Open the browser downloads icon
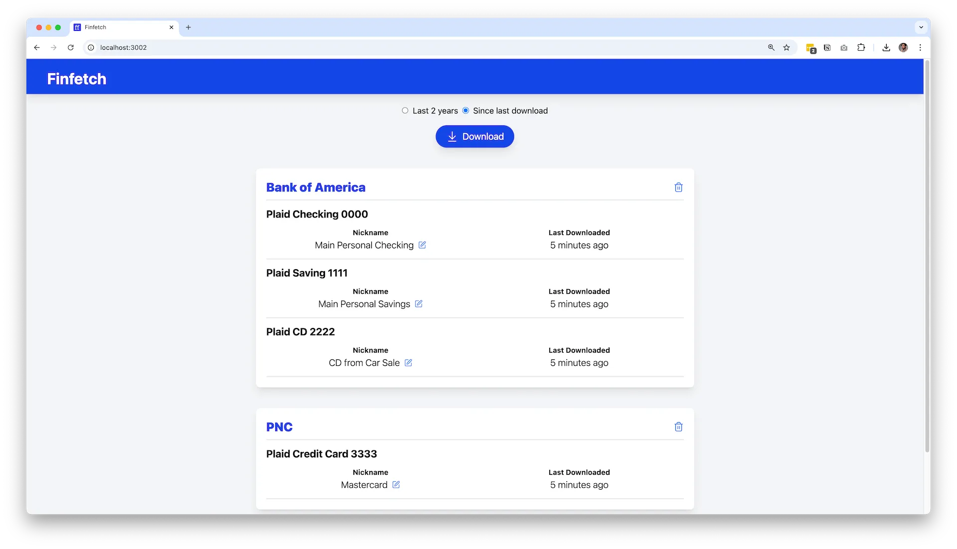The width and height of the screenshot is (957, 549). pyautogui.click(x=886, y=47)
